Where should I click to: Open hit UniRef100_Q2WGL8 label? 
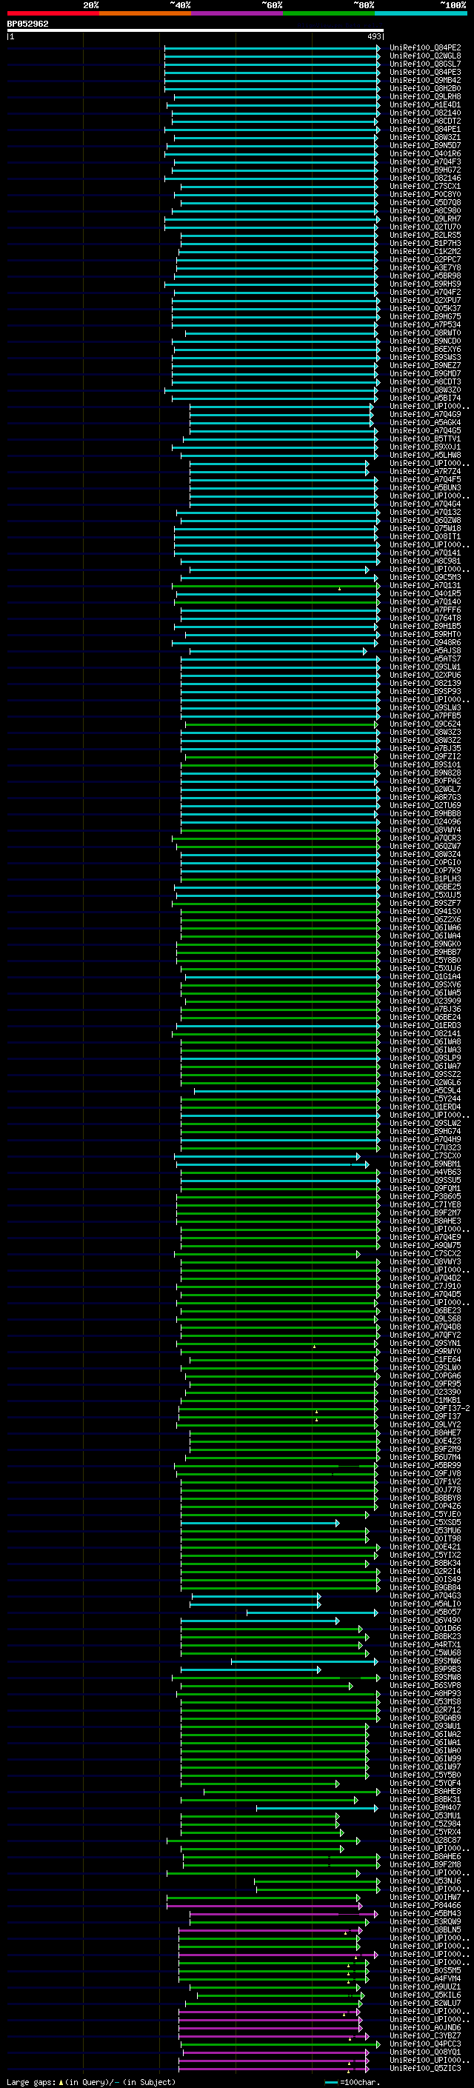[x=425, y=56]
